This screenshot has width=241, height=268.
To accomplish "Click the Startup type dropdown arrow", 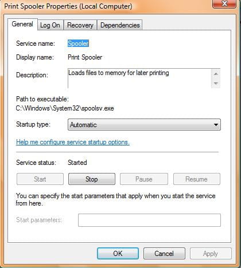I will (x=216, y=125).
